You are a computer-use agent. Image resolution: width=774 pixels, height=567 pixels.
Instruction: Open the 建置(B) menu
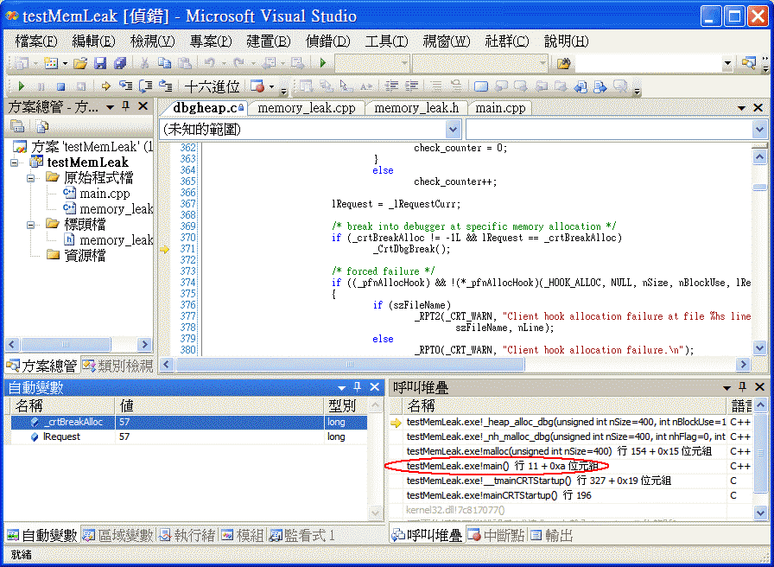(269, 41)
